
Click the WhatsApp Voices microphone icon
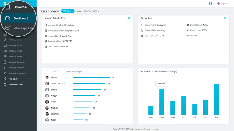(5, 57)
